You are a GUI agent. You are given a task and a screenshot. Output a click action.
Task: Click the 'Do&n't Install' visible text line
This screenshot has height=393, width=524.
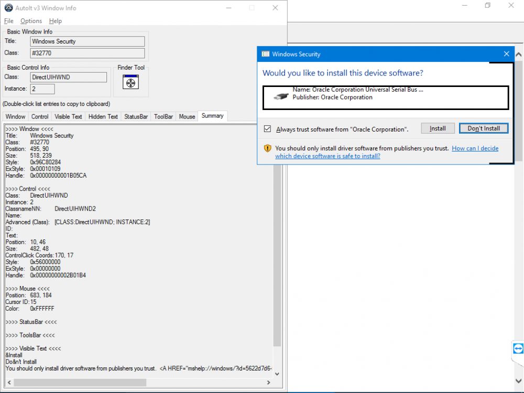coord(21,362)
